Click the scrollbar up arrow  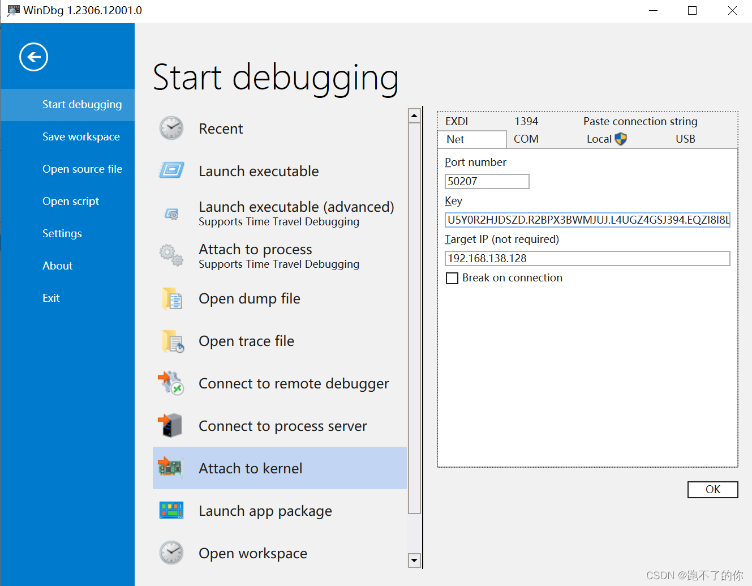[414, 116]
